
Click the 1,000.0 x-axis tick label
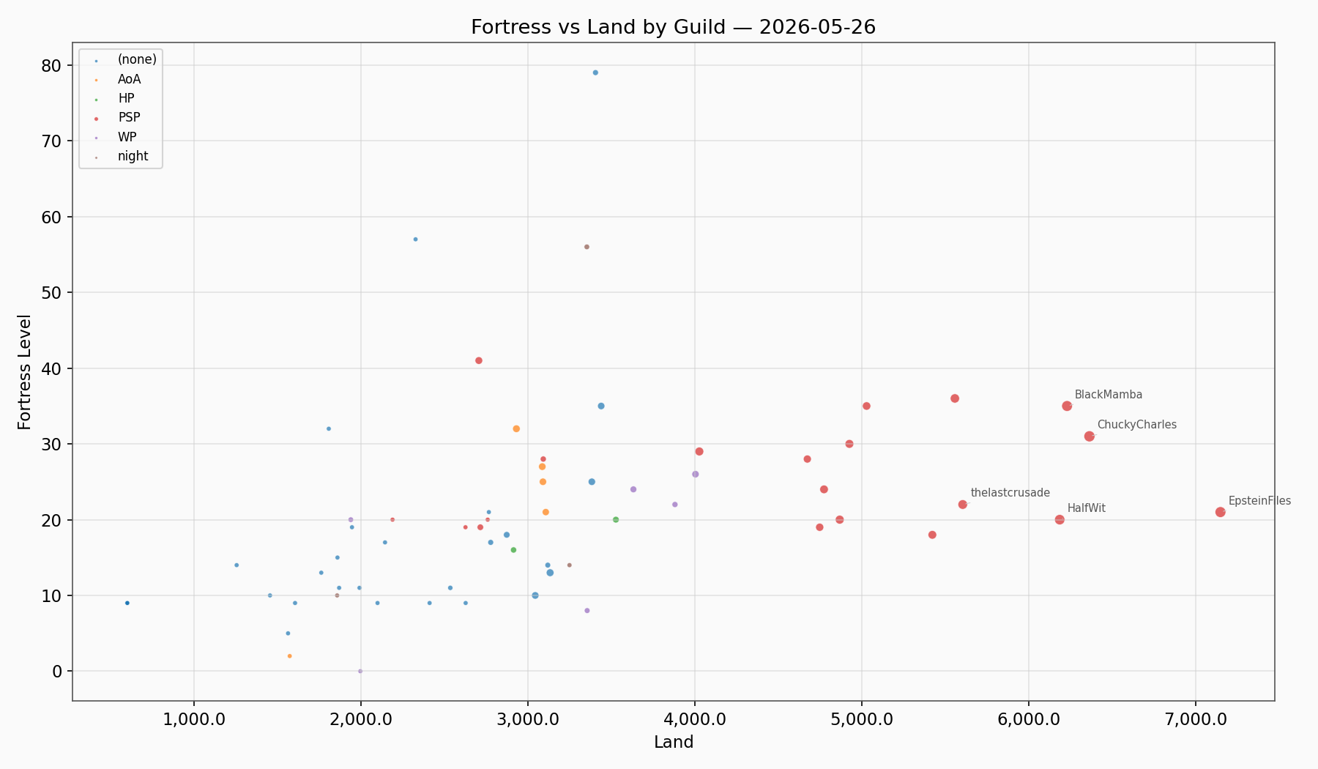pyautogui.click(x=194, y=719)
